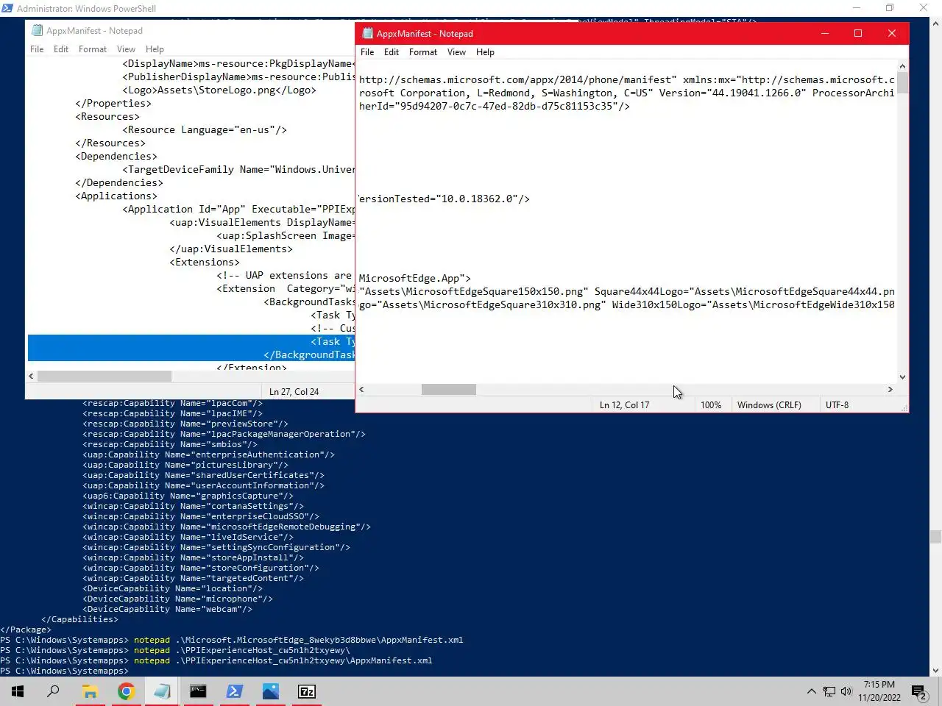Click the Resource Language="en-us" line
The image size is (942, 706).
click(205, 129)
